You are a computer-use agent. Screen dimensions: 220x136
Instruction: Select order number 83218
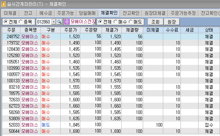click(14, 87)
